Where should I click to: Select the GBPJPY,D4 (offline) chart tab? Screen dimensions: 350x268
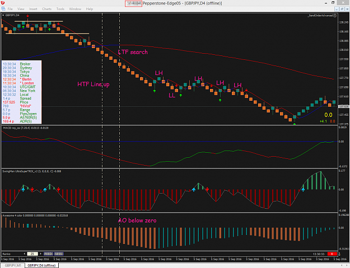[x=41, y=265]
